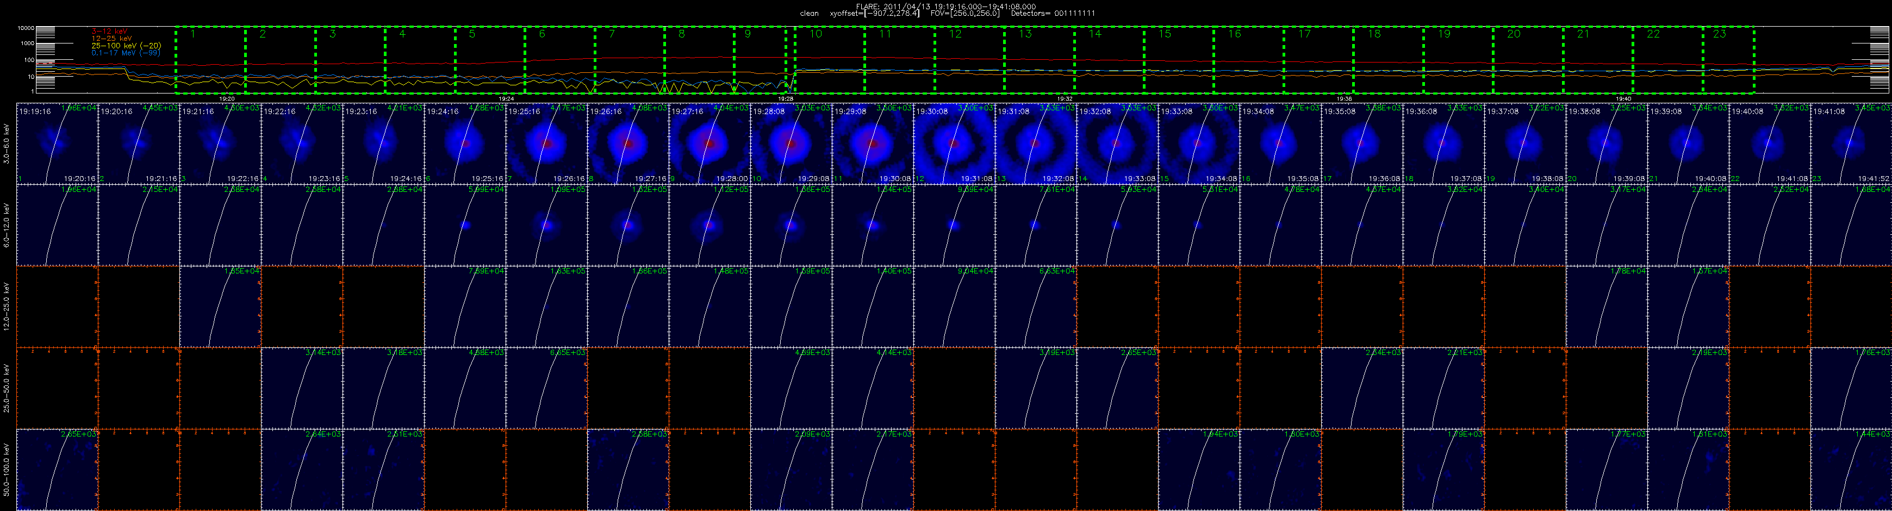Select interval 7 label in the light curve
The height and width of the screenshot is (511, 1892).
[612, 34]
